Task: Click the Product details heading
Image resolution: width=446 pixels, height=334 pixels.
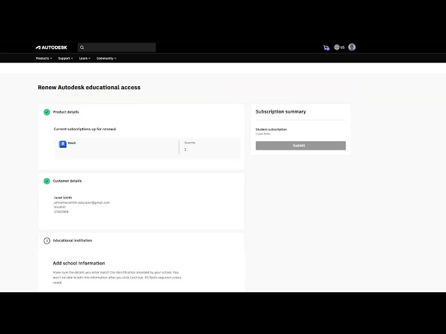Action: (x=66, y=112)
